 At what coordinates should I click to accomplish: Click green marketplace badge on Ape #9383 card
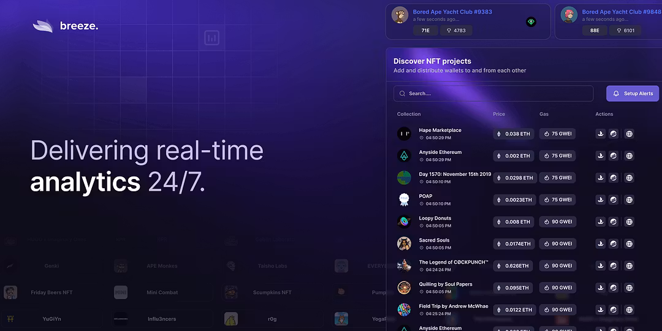click(x=531, y=22)
